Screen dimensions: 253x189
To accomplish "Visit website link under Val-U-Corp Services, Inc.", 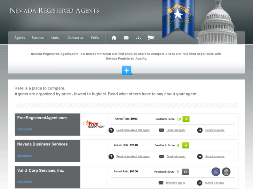I will (x=25, y=182).
